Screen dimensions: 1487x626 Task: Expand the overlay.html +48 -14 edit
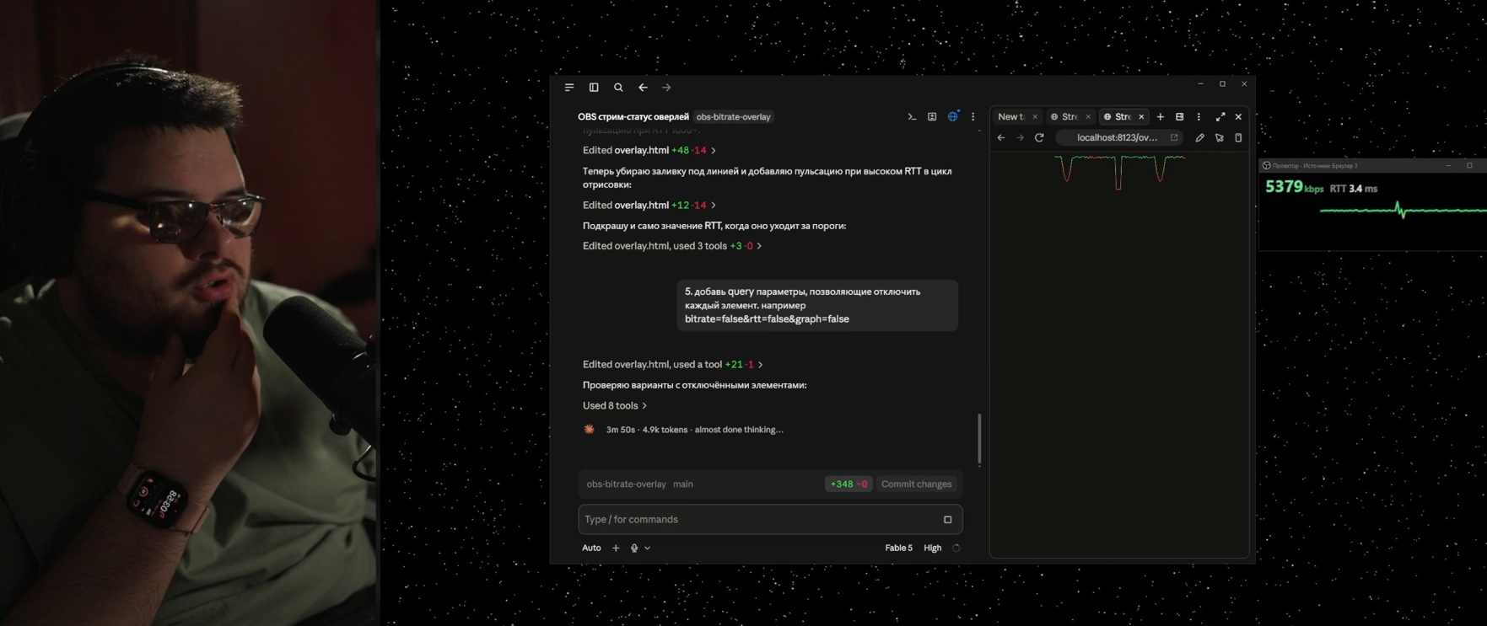point(649,151)
